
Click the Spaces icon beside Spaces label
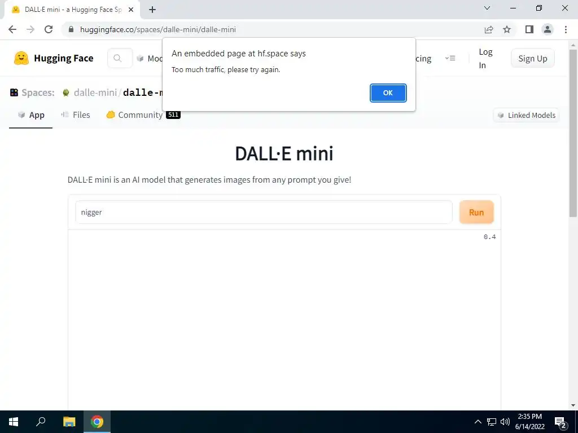(14, 92)
